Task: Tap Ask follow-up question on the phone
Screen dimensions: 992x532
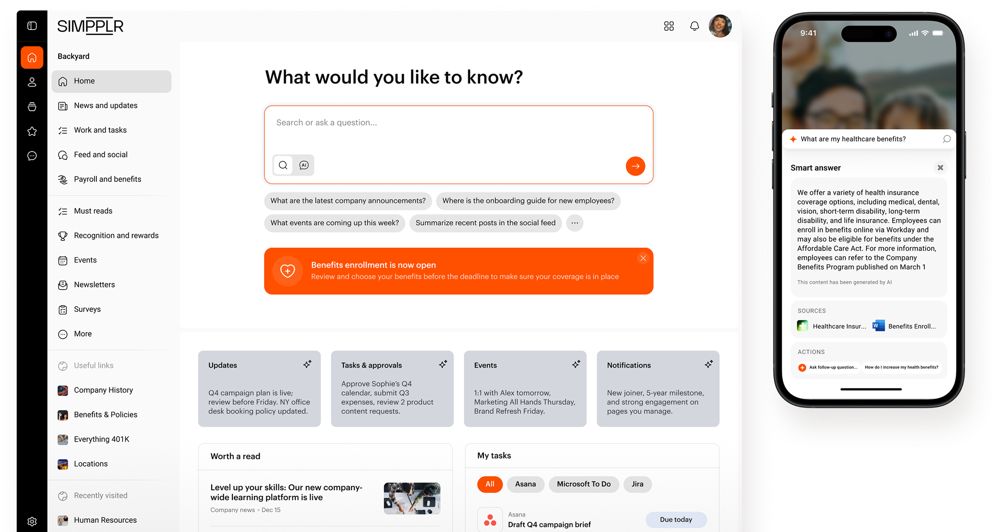Action: click(x=828, y=368)
